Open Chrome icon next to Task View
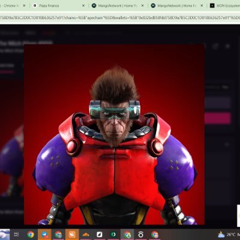Viewport: 240px width, 240px height. [x=31, y=234]
